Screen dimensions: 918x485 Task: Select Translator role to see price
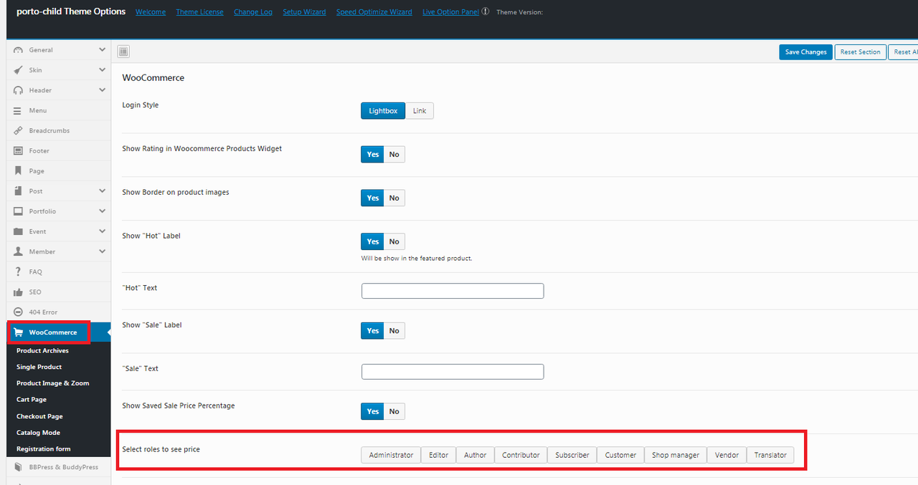770,455
